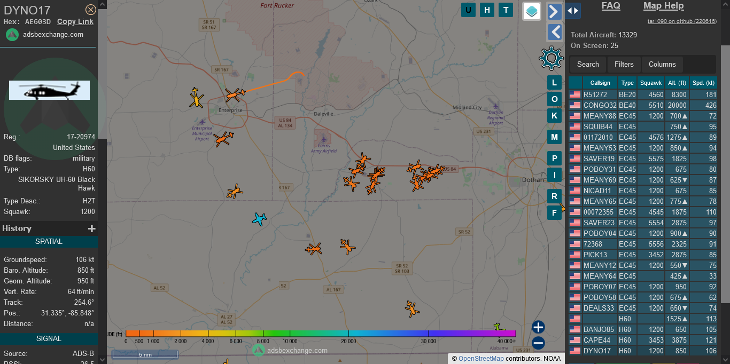Expand the History section with plus icon
The height and width of the screenshot is (364, 730).
[92, 228]
